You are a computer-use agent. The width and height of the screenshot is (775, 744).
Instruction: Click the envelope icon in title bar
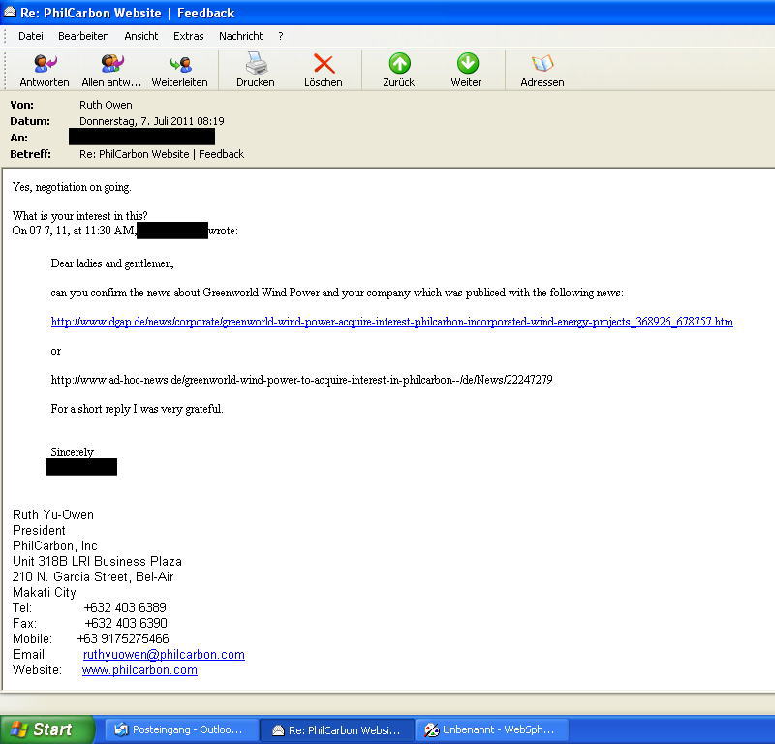tap(10, 12)
